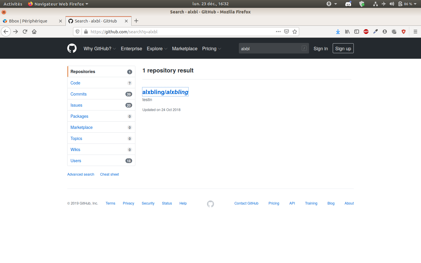Filter search results by Users

[101, 160]
